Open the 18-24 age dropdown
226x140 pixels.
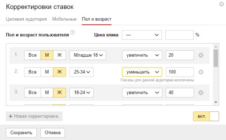(x=81, y=92)
